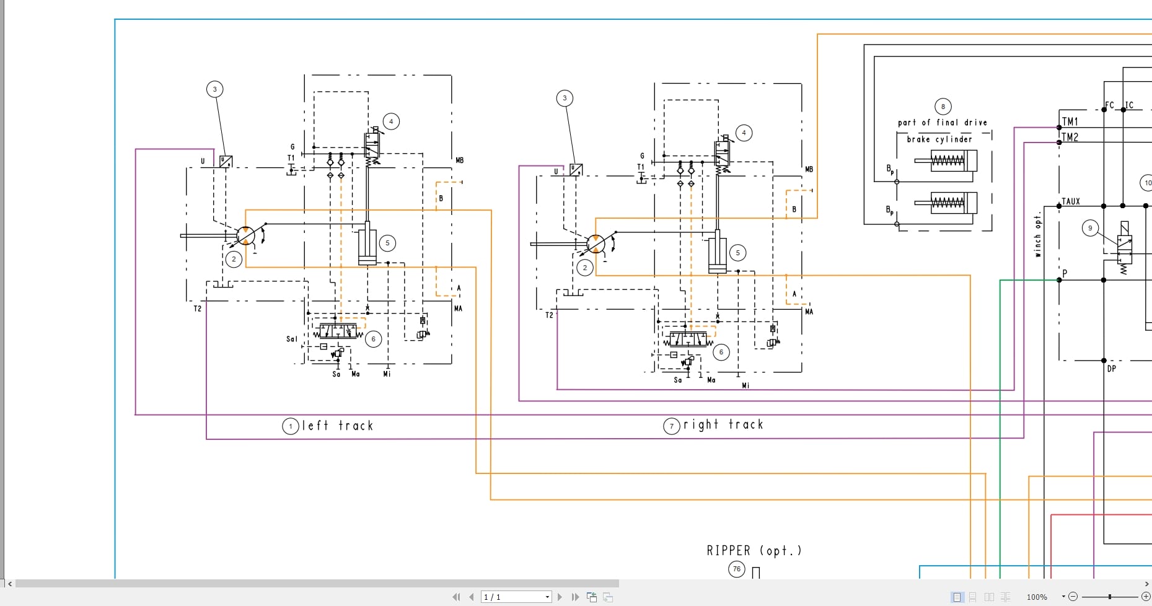Return to the previous view
Screen dimensions: 1152x606
[x=592, y=597]
